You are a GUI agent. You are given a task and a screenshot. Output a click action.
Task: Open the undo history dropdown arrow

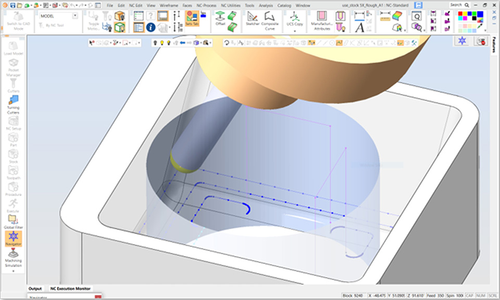pyautogui.click(x=77, y=5)
